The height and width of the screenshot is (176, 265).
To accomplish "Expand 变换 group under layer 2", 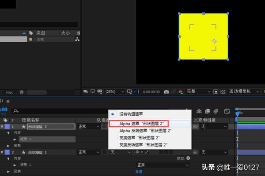I will click(8, 172).
